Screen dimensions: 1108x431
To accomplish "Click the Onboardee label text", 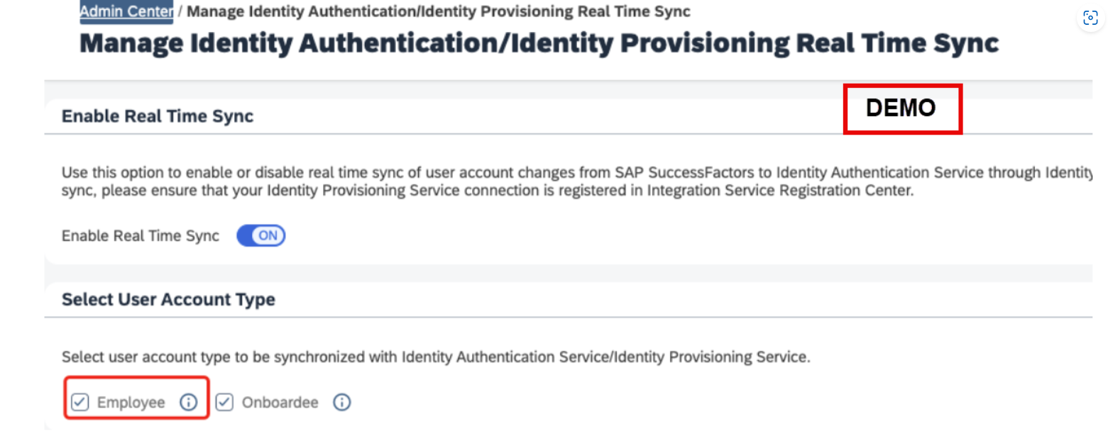I will (280, 403).
